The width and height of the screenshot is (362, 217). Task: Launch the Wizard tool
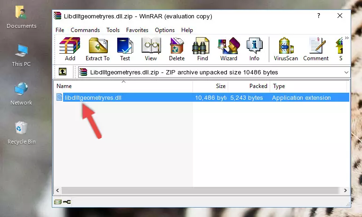229,49
